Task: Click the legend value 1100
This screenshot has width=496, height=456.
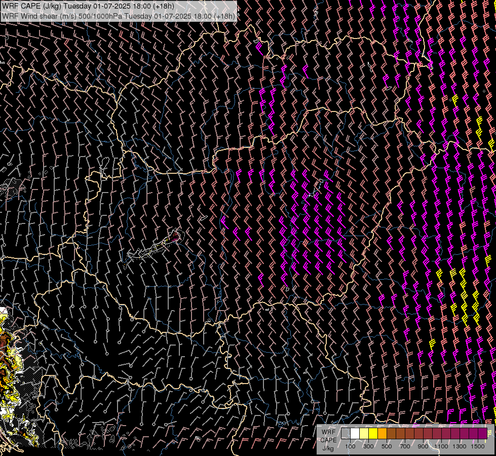Action: pos(441,446)
